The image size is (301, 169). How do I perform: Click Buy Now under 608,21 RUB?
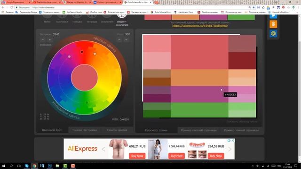click(x=137, y=156)
